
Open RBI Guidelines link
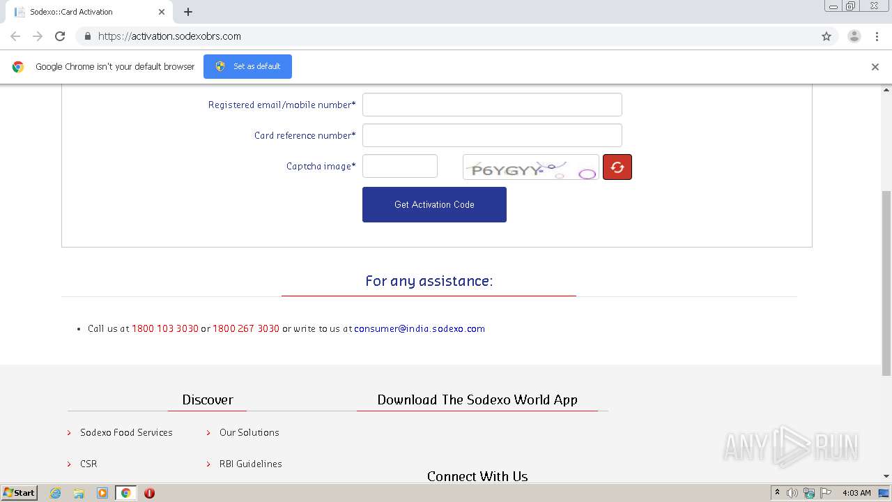251,464
